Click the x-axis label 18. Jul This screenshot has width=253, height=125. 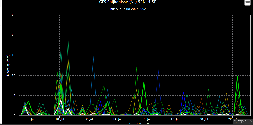click(175, 119)
